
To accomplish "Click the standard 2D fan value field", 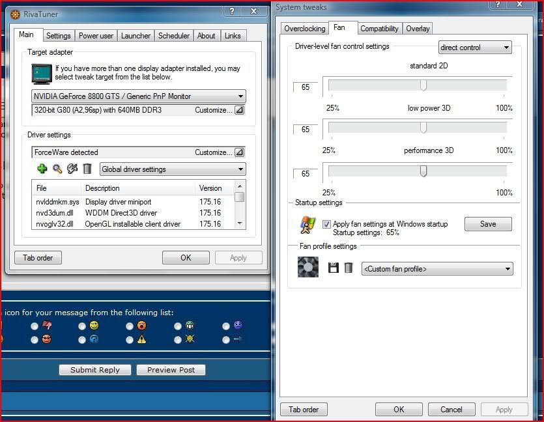I will click(x=306, y=87).
